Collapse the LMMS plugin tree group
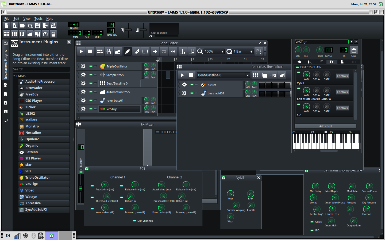This screenshot has width=385, height=240. [x=14, y=76]
